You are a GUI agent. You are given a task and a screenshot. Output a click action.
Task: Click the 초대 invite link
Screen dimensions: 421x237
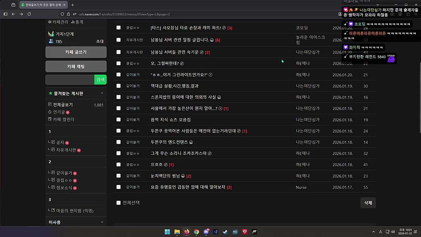(x=100, y=41)
